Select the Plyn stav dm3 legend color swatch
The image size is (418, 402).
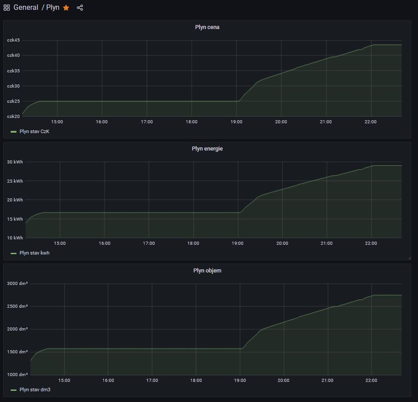[13, 389]
